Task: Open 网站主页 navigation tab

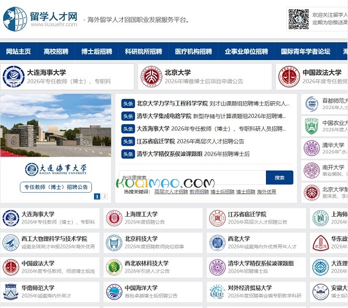Action: [18, 52]
